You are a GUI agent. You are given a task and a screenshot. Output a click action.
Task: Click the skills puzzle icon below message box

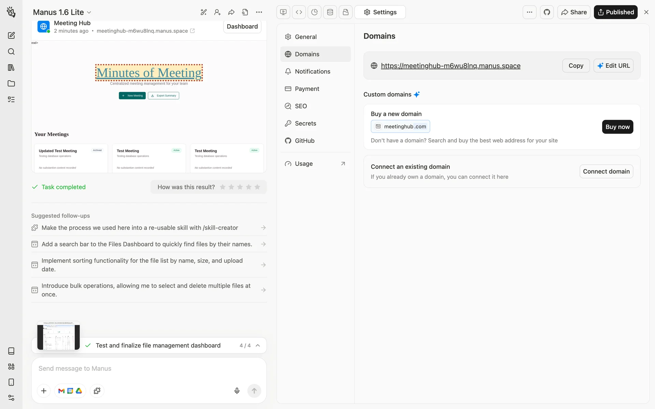(x=97, y=391)
